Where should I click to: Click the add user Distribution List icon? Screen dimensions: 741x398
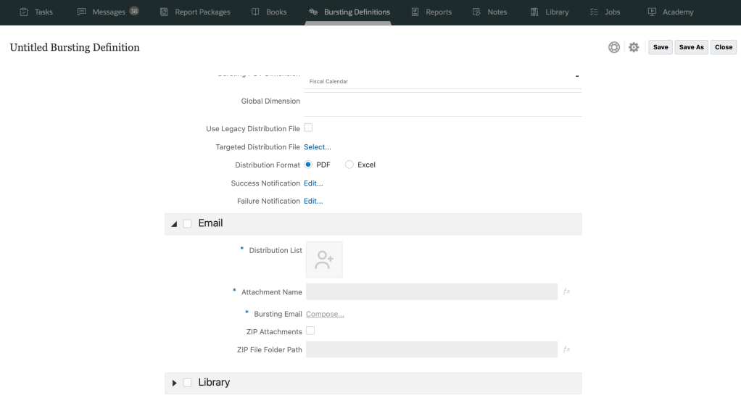(324, 260)
